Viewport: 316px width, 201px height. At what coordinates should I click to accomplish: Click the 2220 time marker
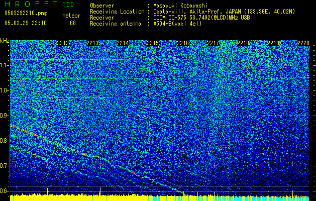point(303,43)
